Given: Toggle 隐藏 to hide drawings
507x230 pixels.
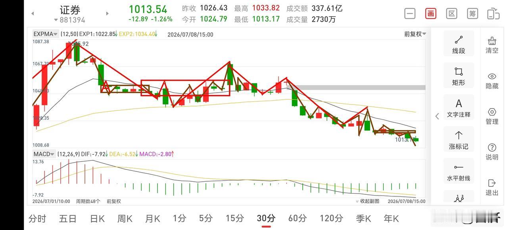Looking at the screenshot, I should [x=492, y=81].
